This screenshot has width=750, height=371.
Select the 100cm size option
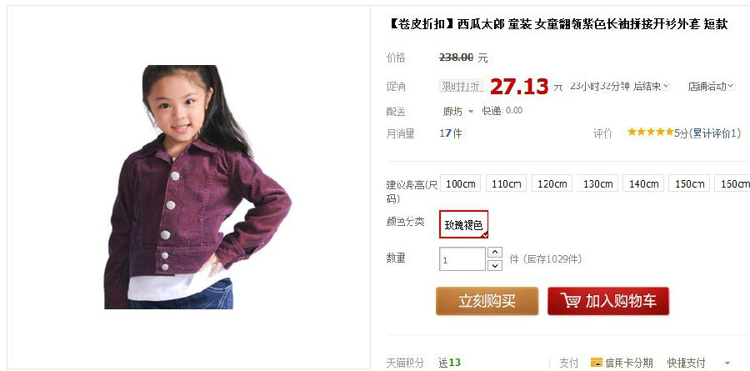(460, 183)
